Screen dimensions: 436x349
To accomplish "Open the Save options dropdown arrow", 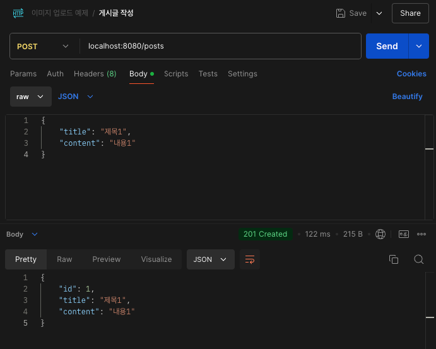I will pyautogui.click(x=379, y=13).
